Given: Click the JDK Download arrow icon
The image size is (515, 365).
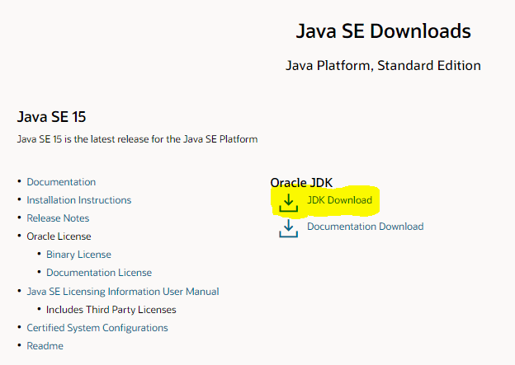Looking at the screenshot, I should click(288, 203).
